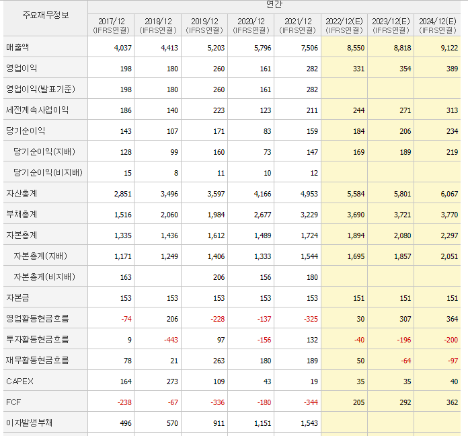
Task: Click the 2018/12 column header
Action: coord(158,26)
